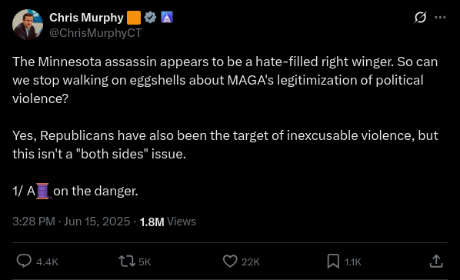The image size is (460, 280).
Task: Click the 1.1K bookmarks count
Action: click(352, 262)
